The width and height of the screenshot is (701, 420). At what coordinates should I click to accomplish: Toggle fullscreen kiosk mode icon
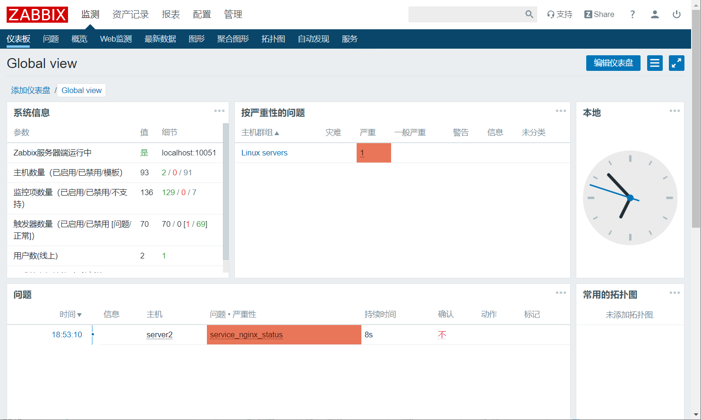(676, 63)
